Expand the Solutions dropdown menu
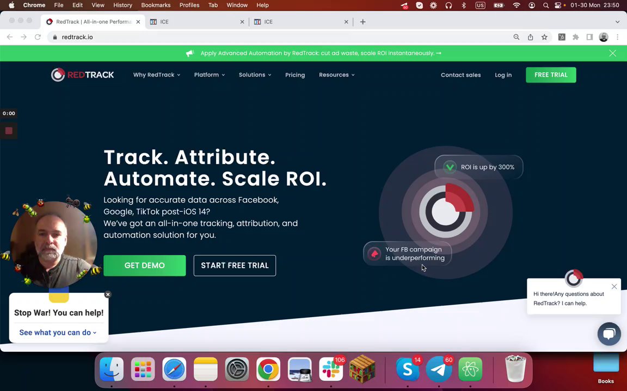Image resolution: width=627 pixels, height=391 pixels. tap(255, 74)
